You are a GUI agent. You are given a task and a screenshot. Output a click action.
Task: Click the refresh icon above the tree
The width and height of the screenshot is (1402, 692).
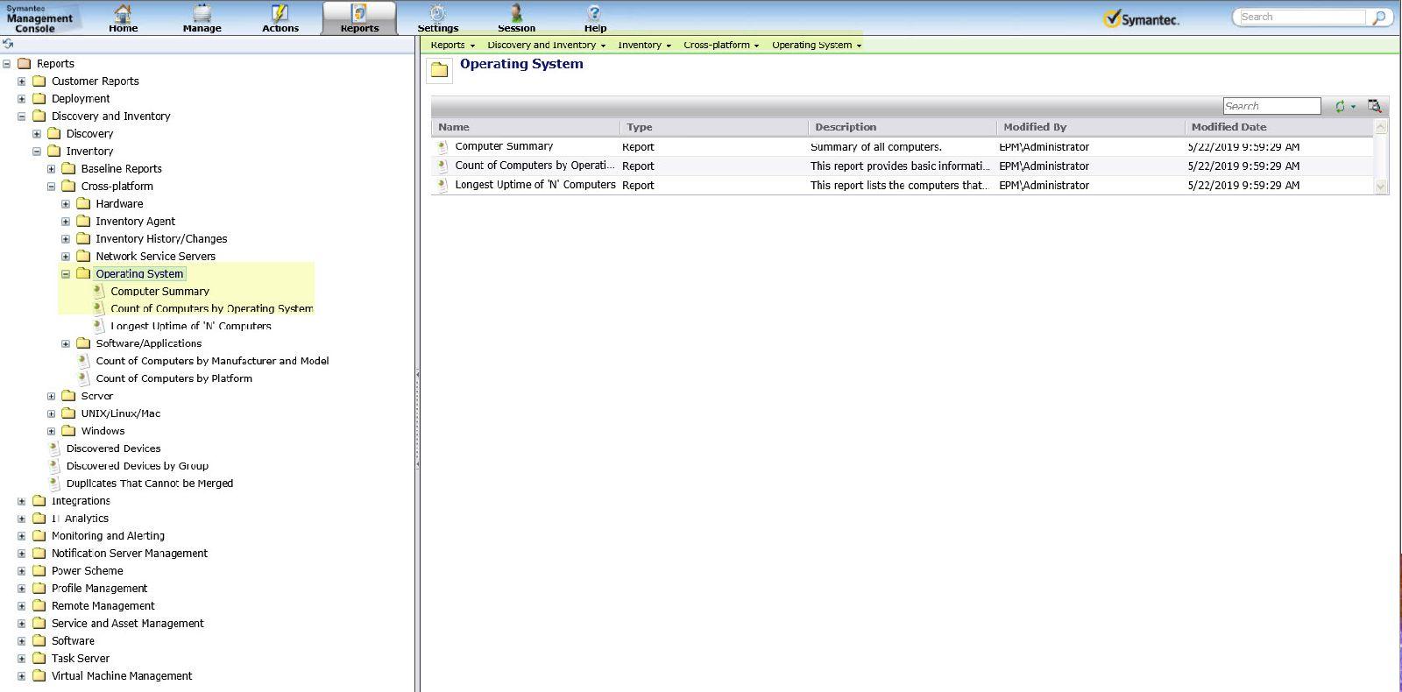tap(8, 44)
